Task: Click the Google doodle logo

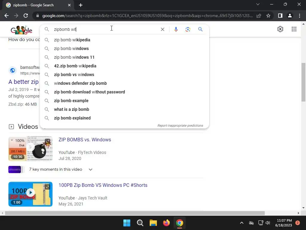Action: 22,30
